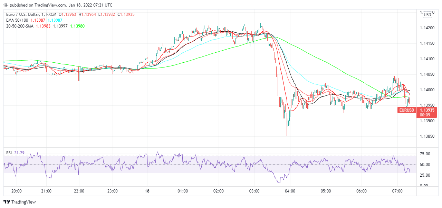Viewport: 442px width, 208px height.
Task: Click the EURUSD symbol price tag
Action: click(406, 110)
